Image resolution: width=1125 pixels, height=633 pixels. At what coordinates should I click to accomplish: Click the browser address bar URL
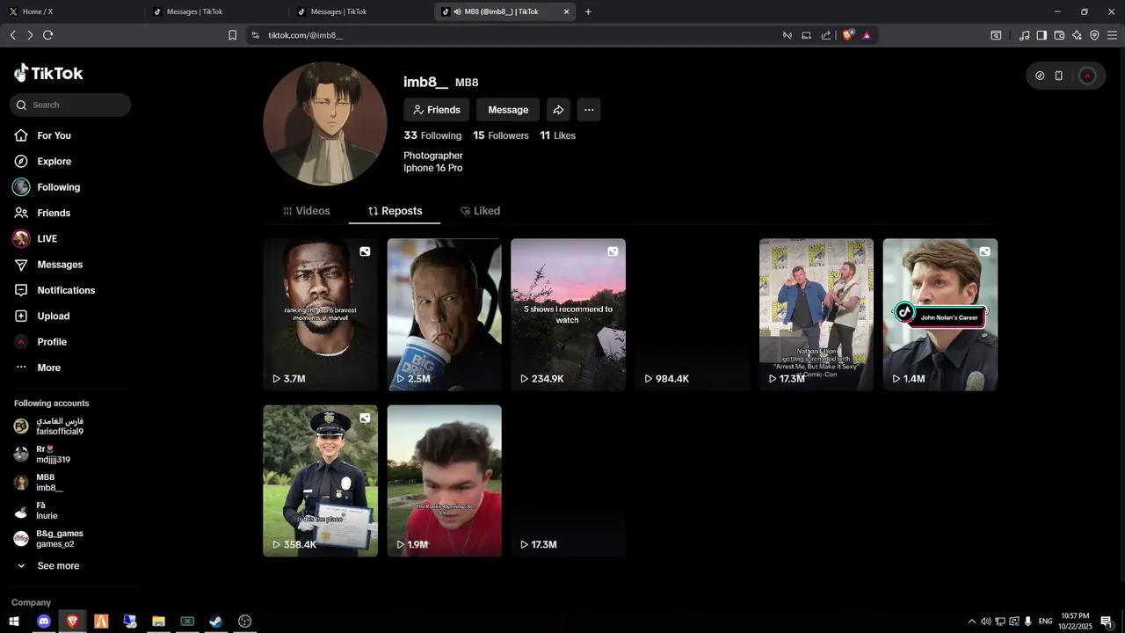coord(305,35)
